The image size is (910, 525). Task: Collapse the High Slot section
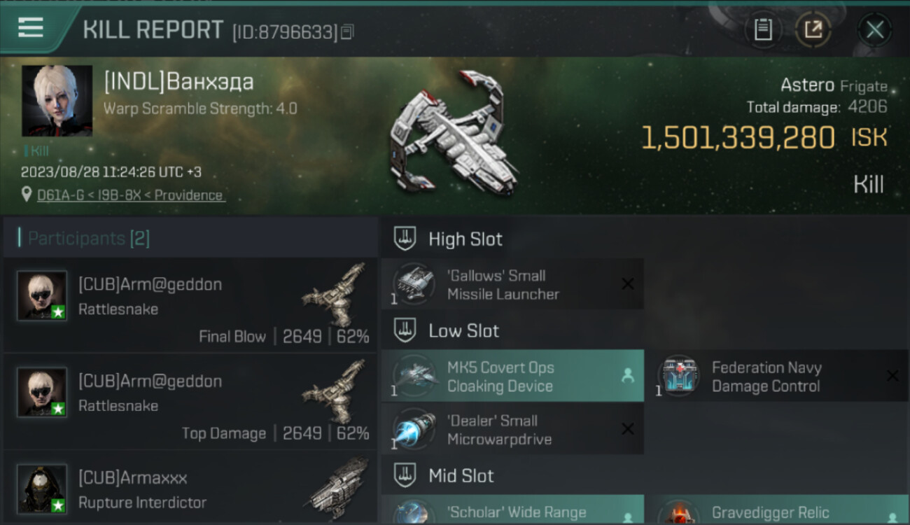point(405,239)
